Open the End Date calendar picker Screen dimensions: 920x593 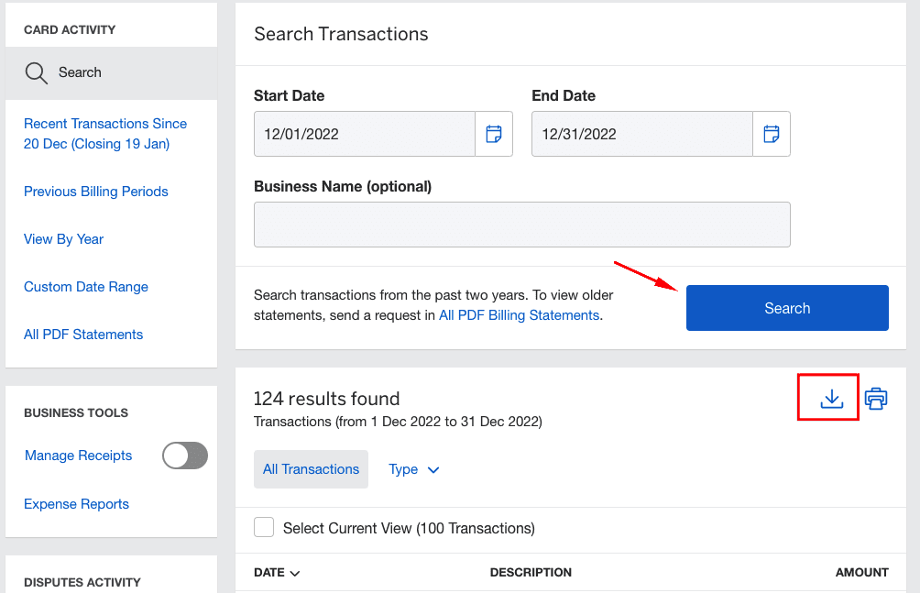(x=771, y=134)
